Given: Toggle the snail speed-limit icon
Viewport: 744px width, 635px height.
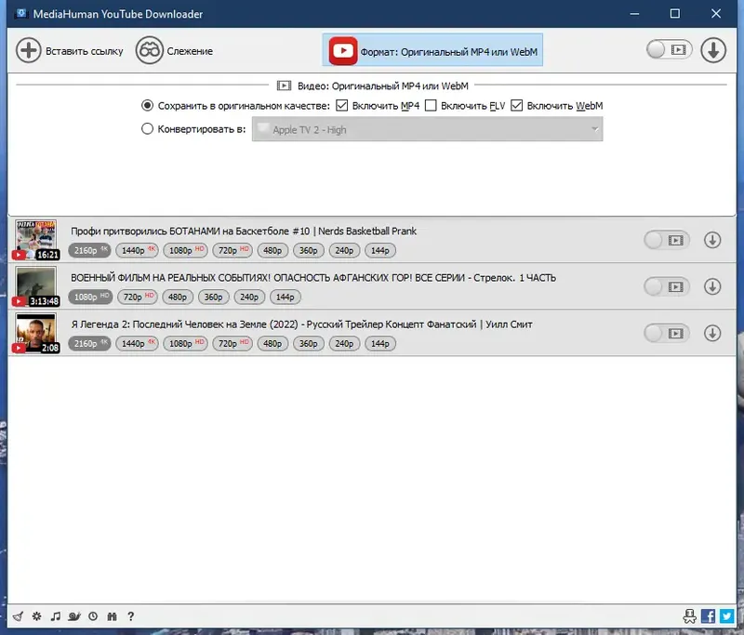Looking at the screenshot, I should click(74, 616).
